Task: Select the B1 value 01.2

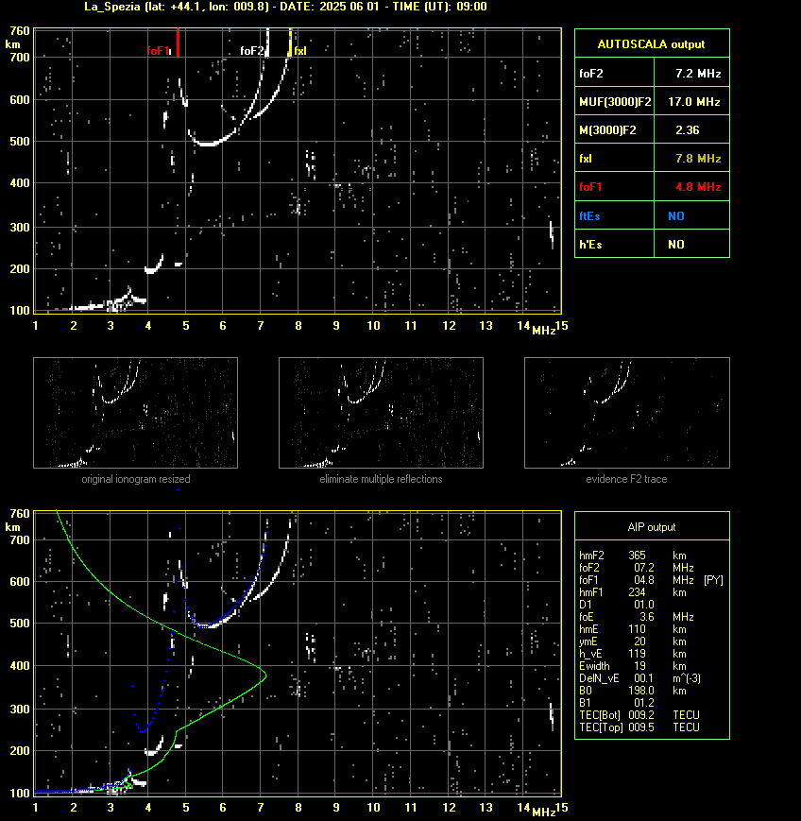Action: (644, 703)
